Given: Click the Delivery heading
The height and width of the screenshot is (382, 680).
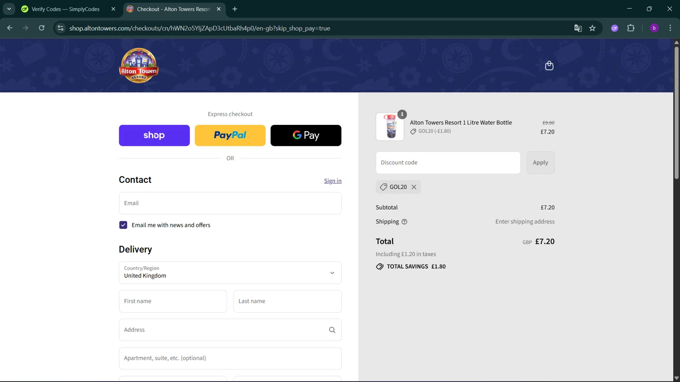Looking at the screenshot, I should pyautogui.click(x=135, y=249).
